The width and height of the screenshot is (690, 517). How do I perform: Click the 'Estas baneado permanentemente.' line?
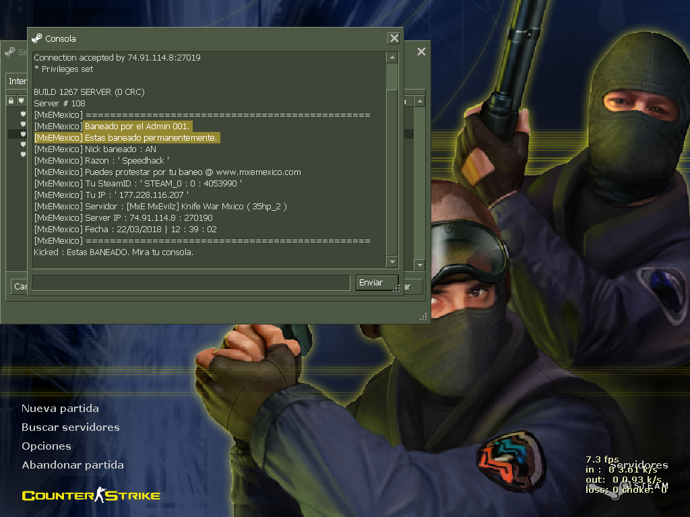127,137
